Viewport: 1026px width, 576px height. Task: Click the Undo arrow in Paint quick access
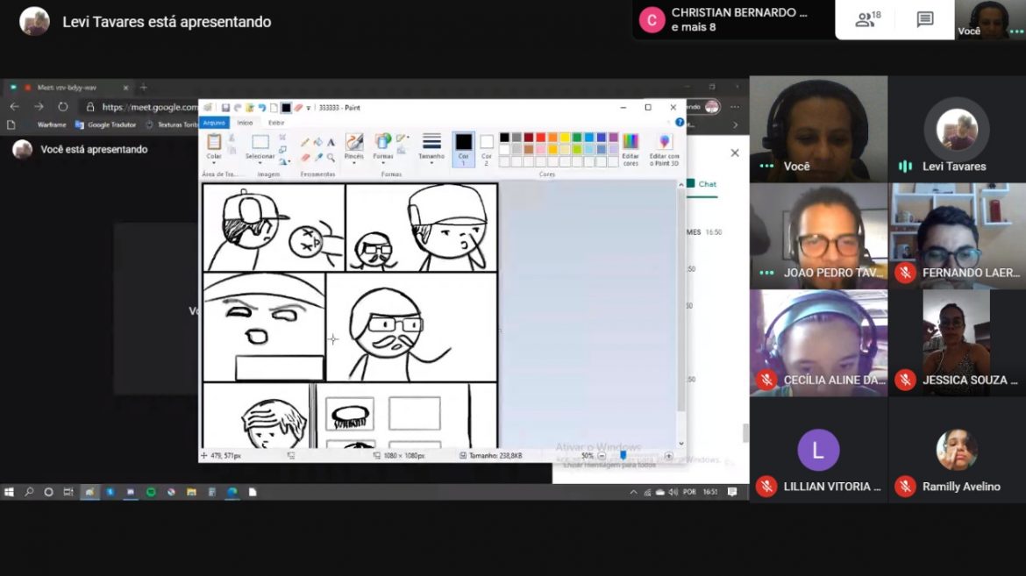coord(261,108)
